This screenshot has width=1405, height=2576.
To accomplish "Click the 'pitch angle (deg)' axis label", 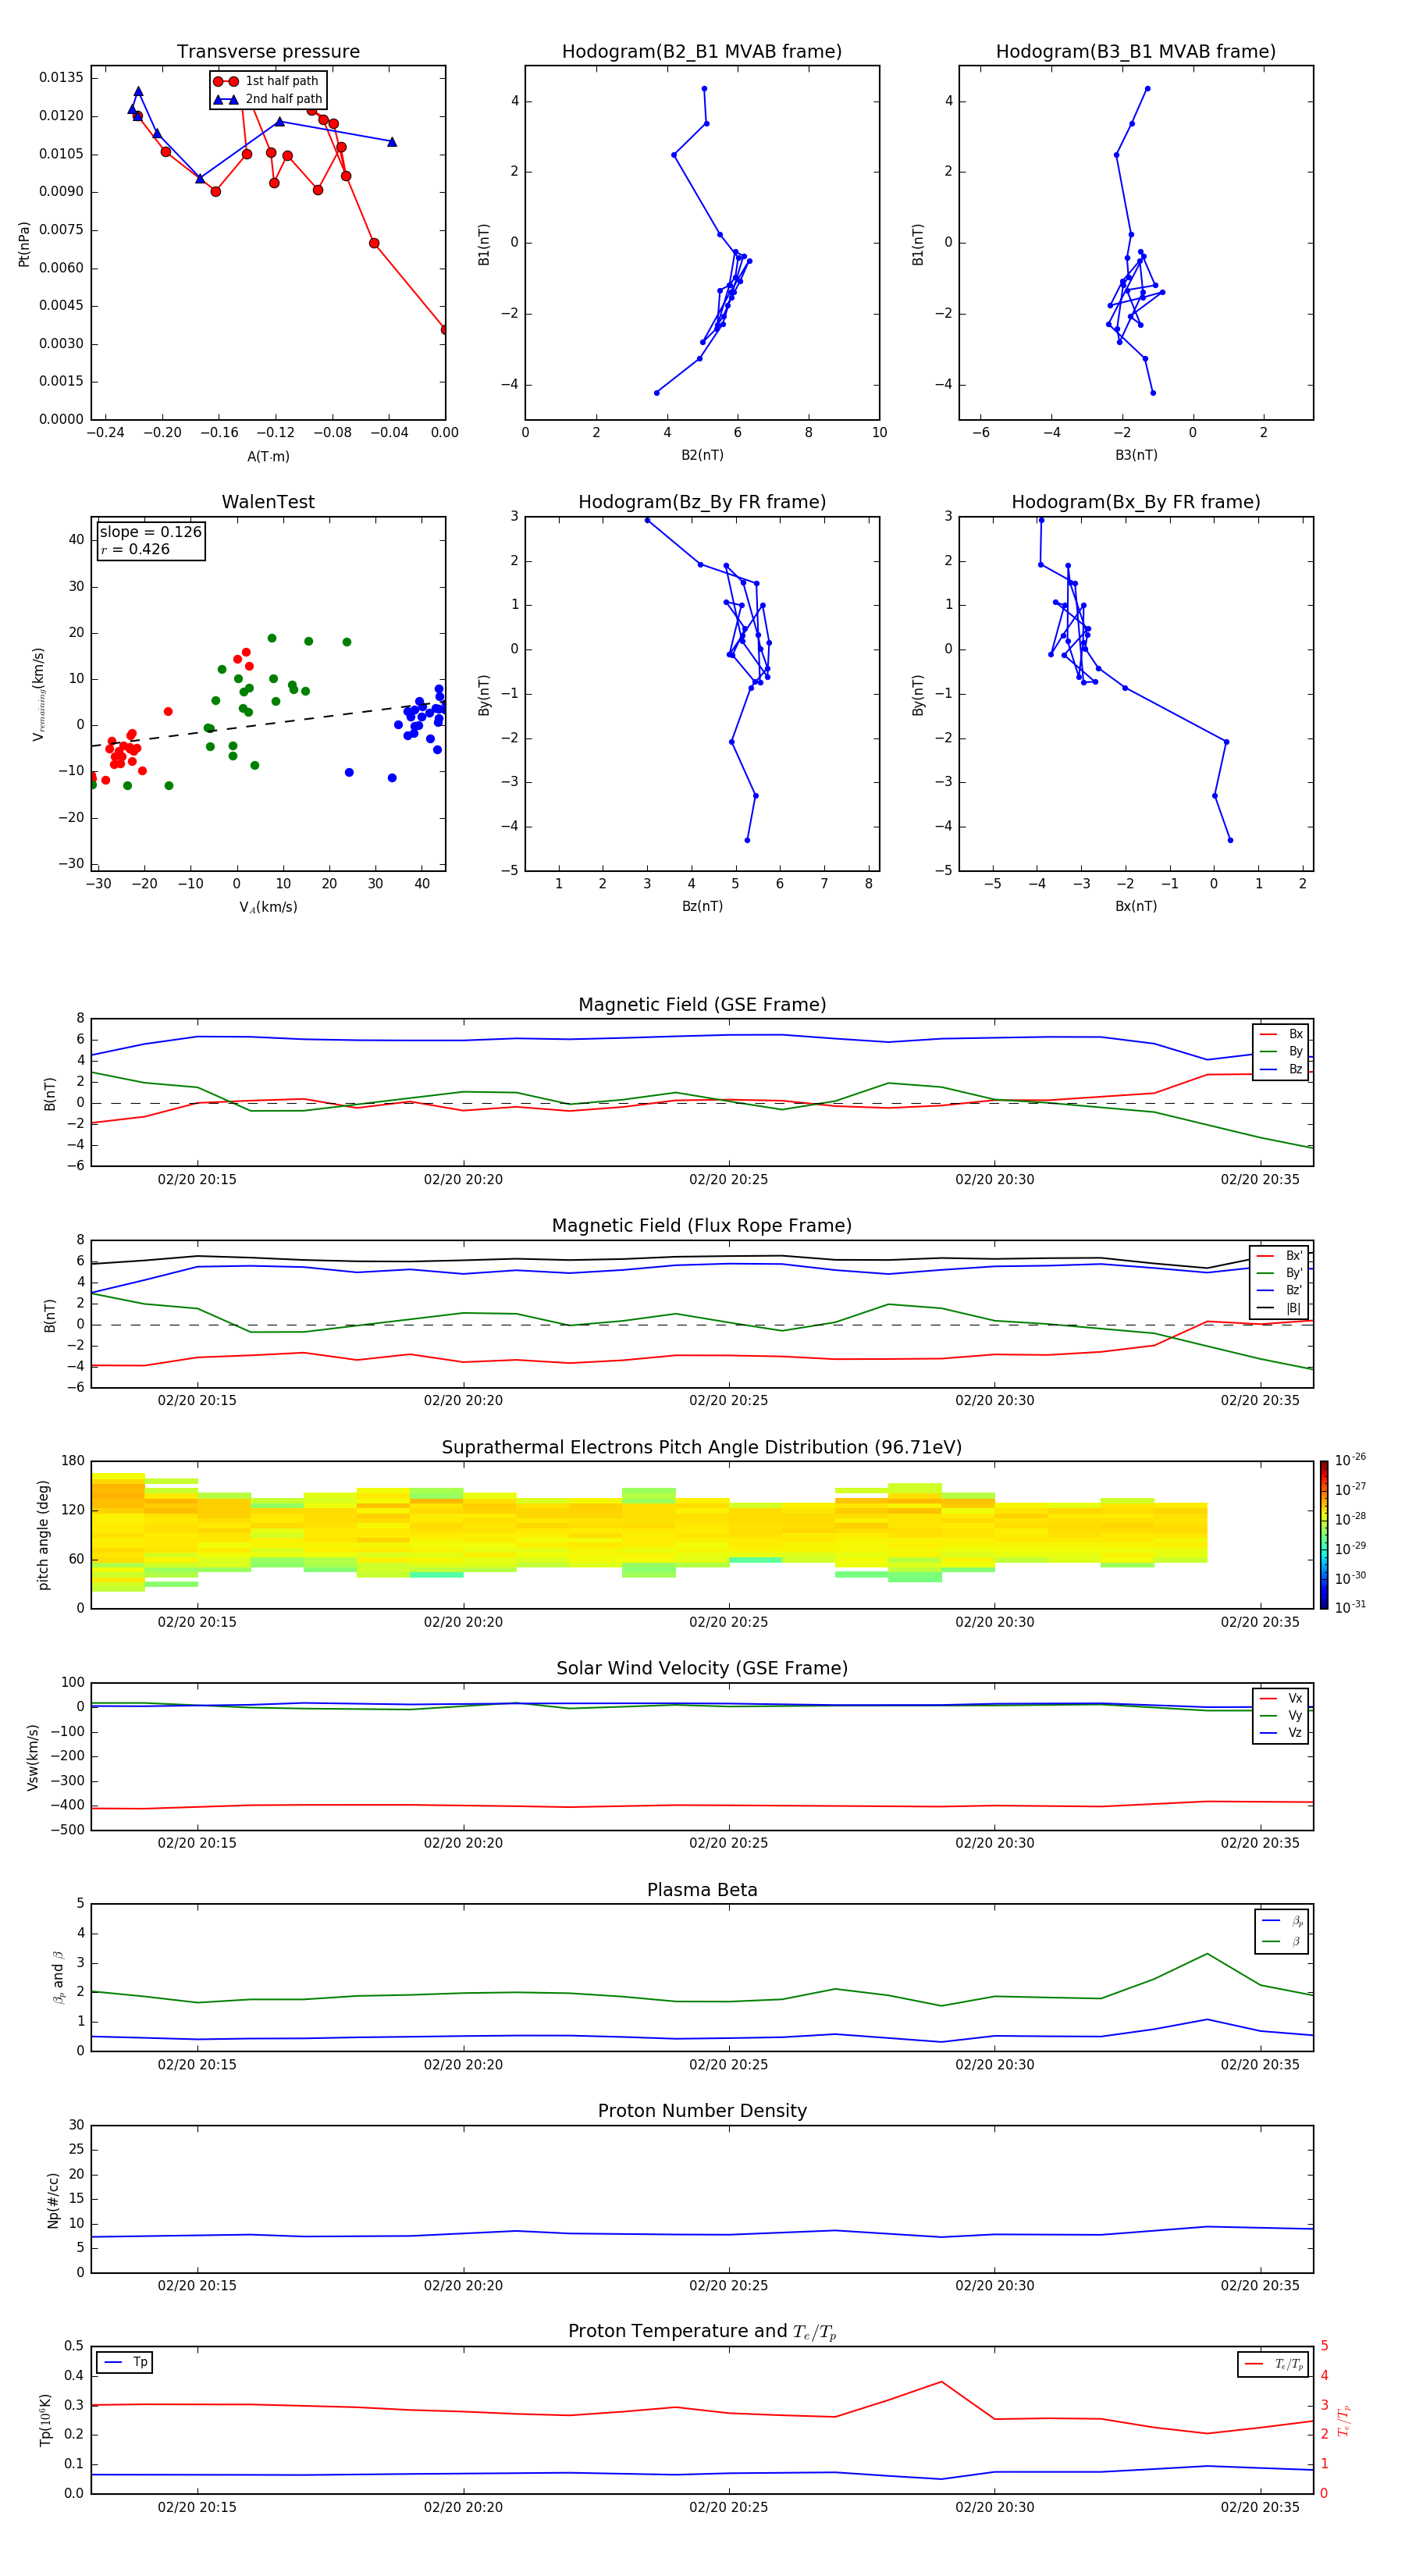I will pyautogui.click(x=43, y=1535).
